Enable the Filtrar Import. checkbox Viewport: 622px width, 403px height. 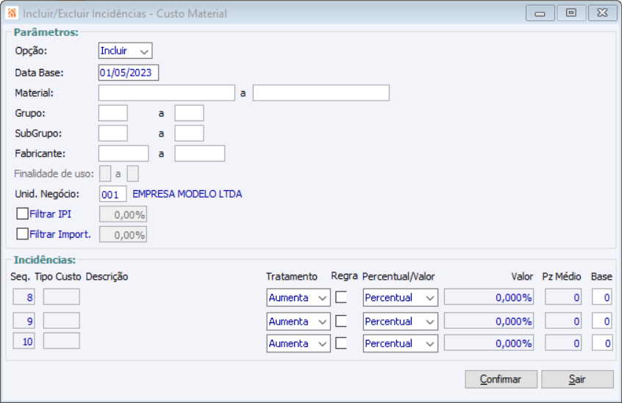click(22, 234)
